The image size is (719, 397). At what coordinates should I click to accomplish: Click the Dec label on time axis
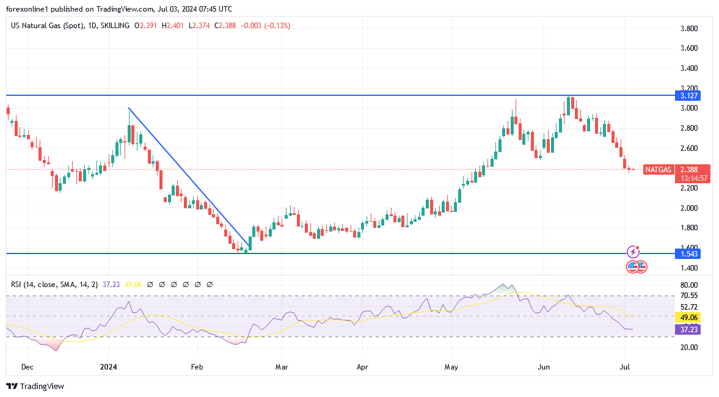[27, 366]
